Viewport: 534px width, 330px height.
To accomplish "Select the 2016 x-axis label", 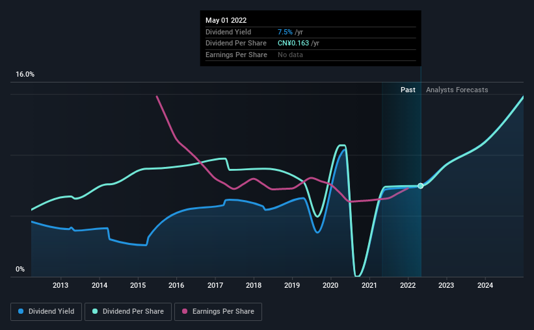I will click(x=176, y=285).
